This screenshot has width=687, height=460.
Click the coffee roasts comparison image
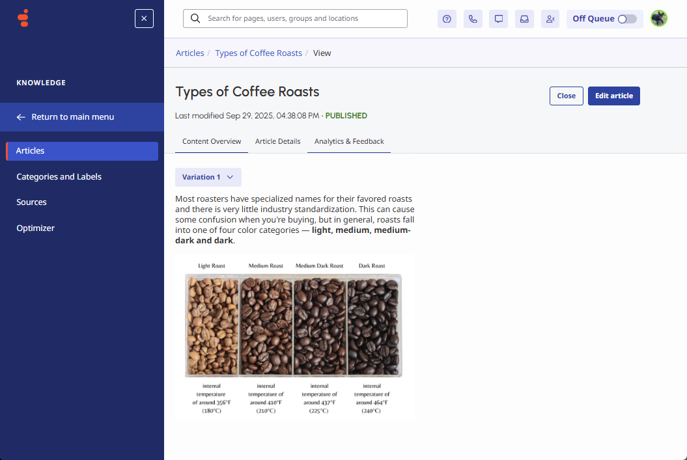[294, 337]
